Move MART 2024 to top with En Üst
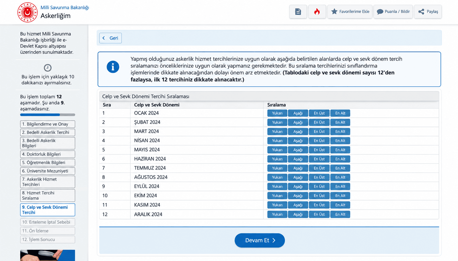This screenshot has height=261, width=458. pyautogui.click(x=319, y=132)
